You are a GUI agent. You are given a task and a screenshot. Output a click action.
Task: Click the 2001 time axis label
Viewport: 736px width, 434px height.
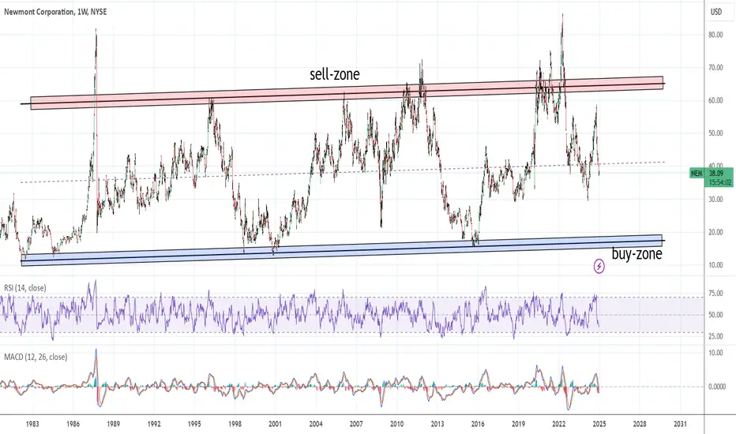coord(275,425)
